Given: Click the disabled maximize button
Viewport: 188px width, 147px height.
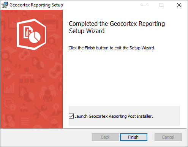Looking at the screenshot, I should tap(161, 5).
